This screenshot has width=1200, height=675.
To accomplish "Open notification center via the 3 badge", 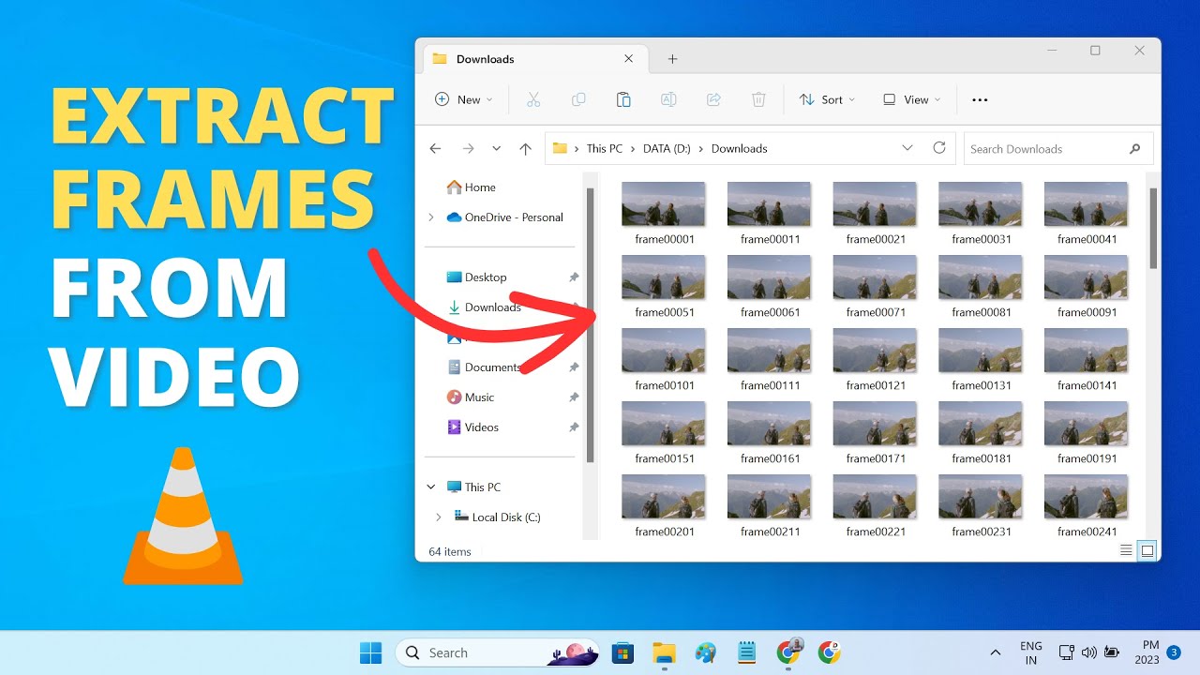I will coord(1174,652).
